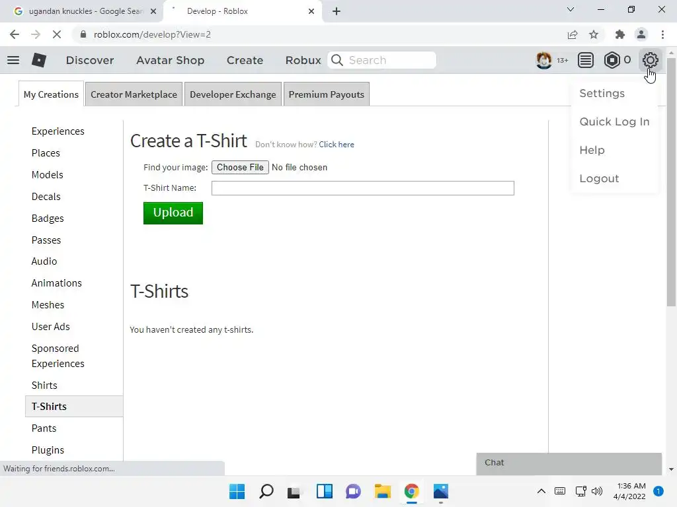Select Quick Log In menu entry
The width and height of the screenshot is (677, 507).
[614, 121]
